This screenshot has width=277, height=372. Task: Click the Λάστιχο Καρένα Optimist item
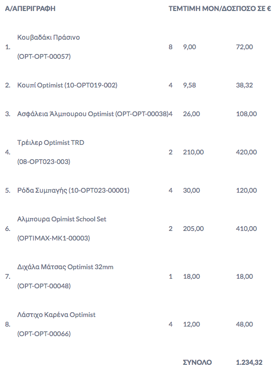(x=56, y=315)
